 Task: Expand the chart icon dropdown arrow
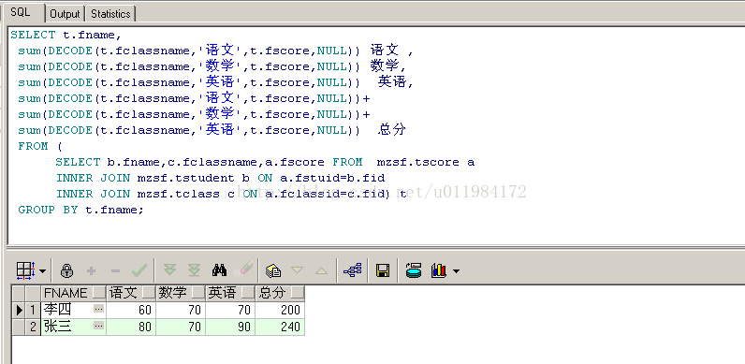[456, 271]
